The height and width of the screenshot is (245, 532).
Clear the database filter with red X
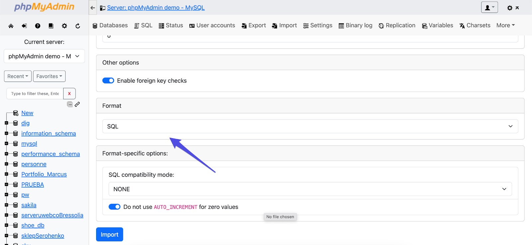(x=69, y=94)
